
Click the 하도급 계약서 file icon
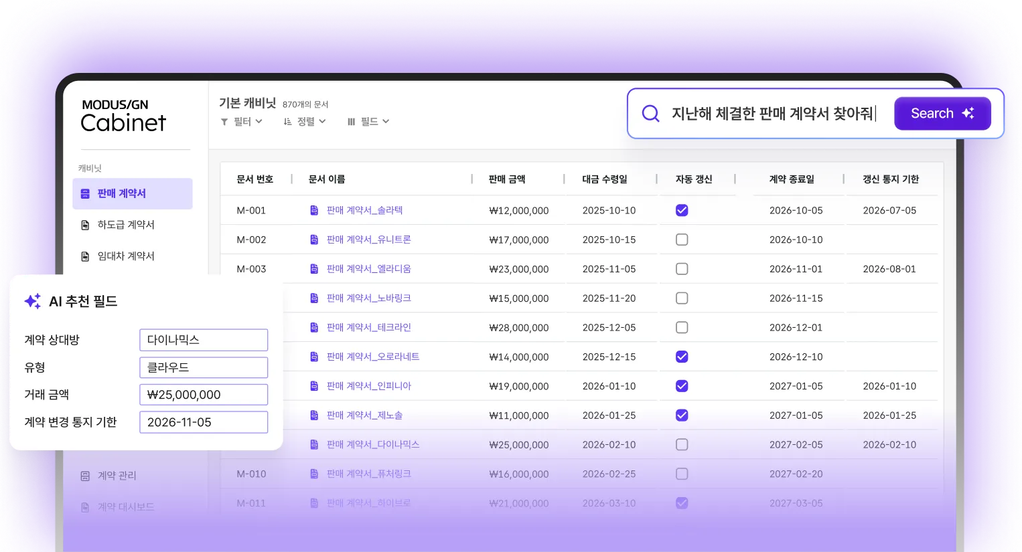pyautogui.click(x=84, y=225)
